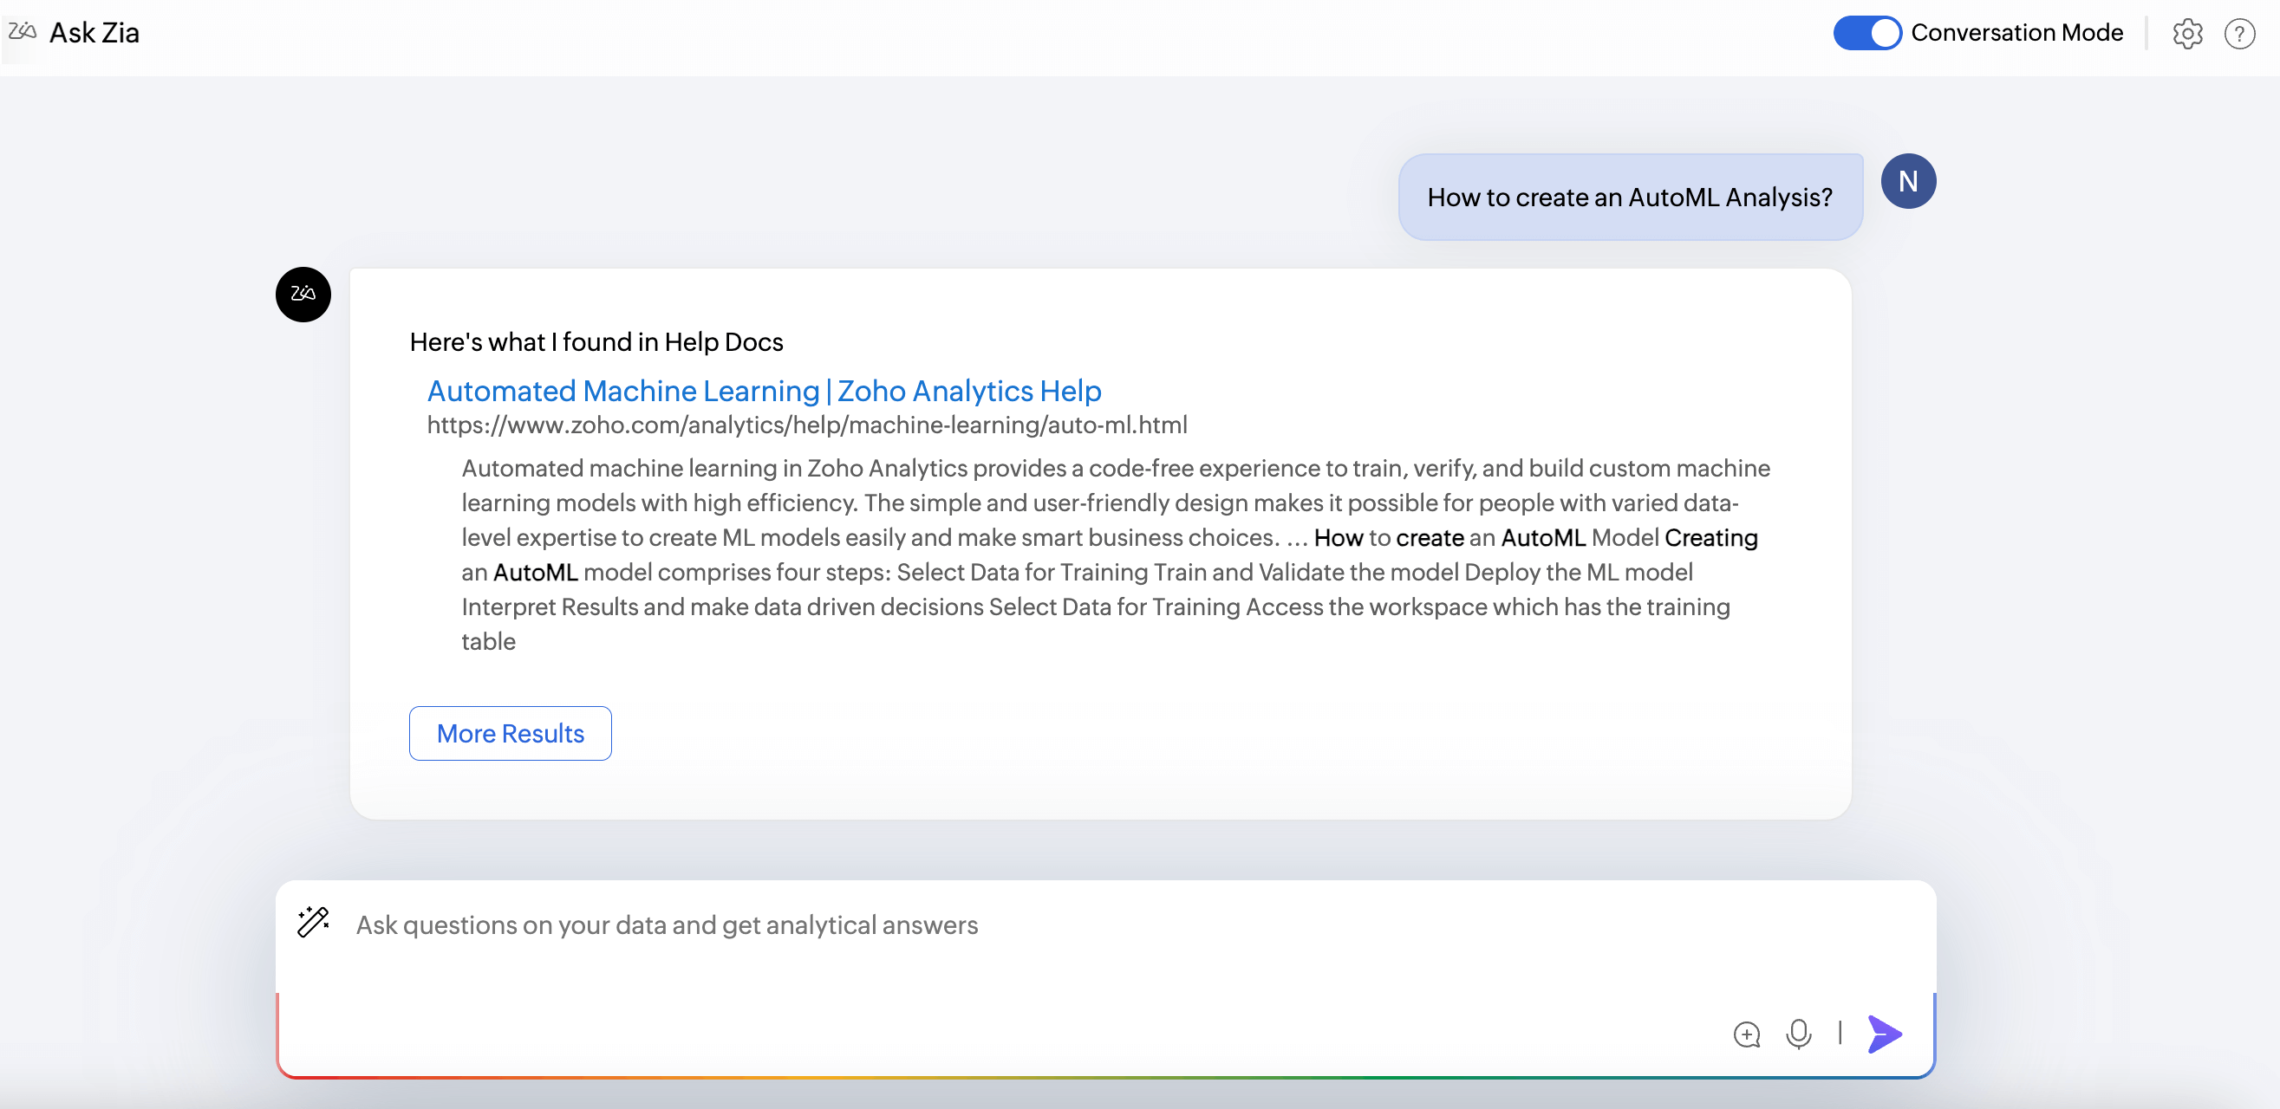Click the AutoML Analysis question bubble
2280x1109 pixels.
pos(1630,198)
